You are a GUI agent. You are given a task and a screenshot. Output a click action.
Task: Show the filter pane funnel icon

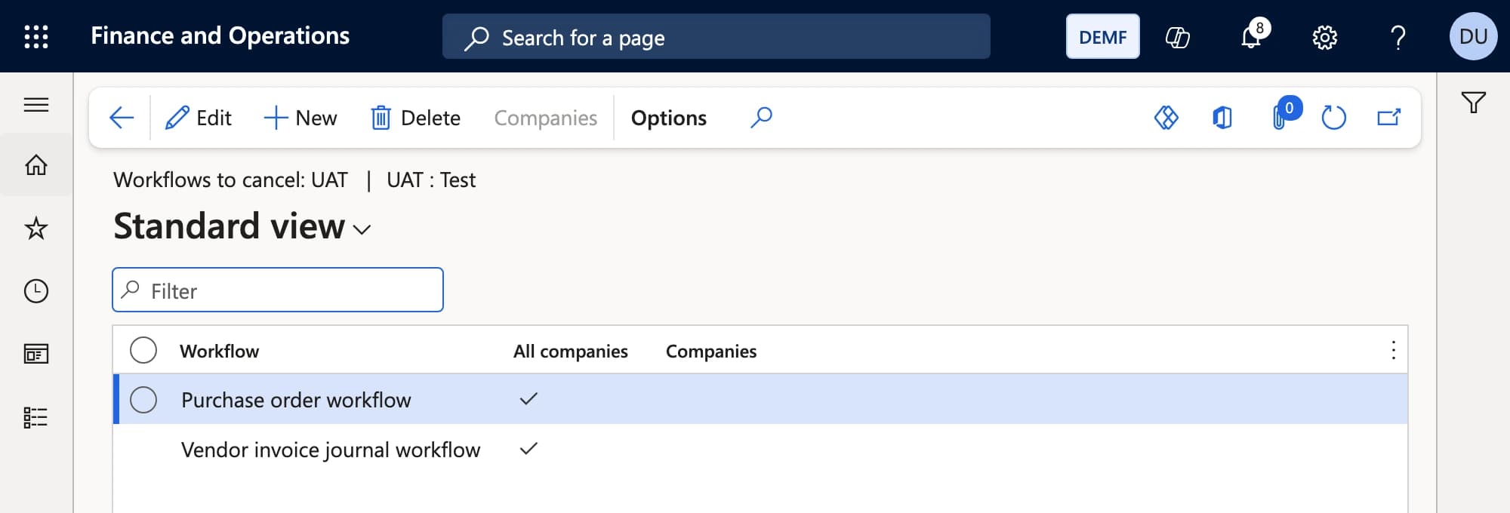click(x=1473, y=103)
